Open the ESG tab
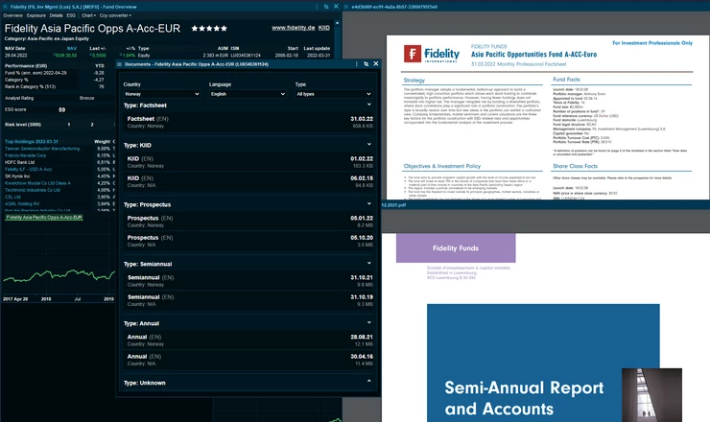 [x=71, y=15]
